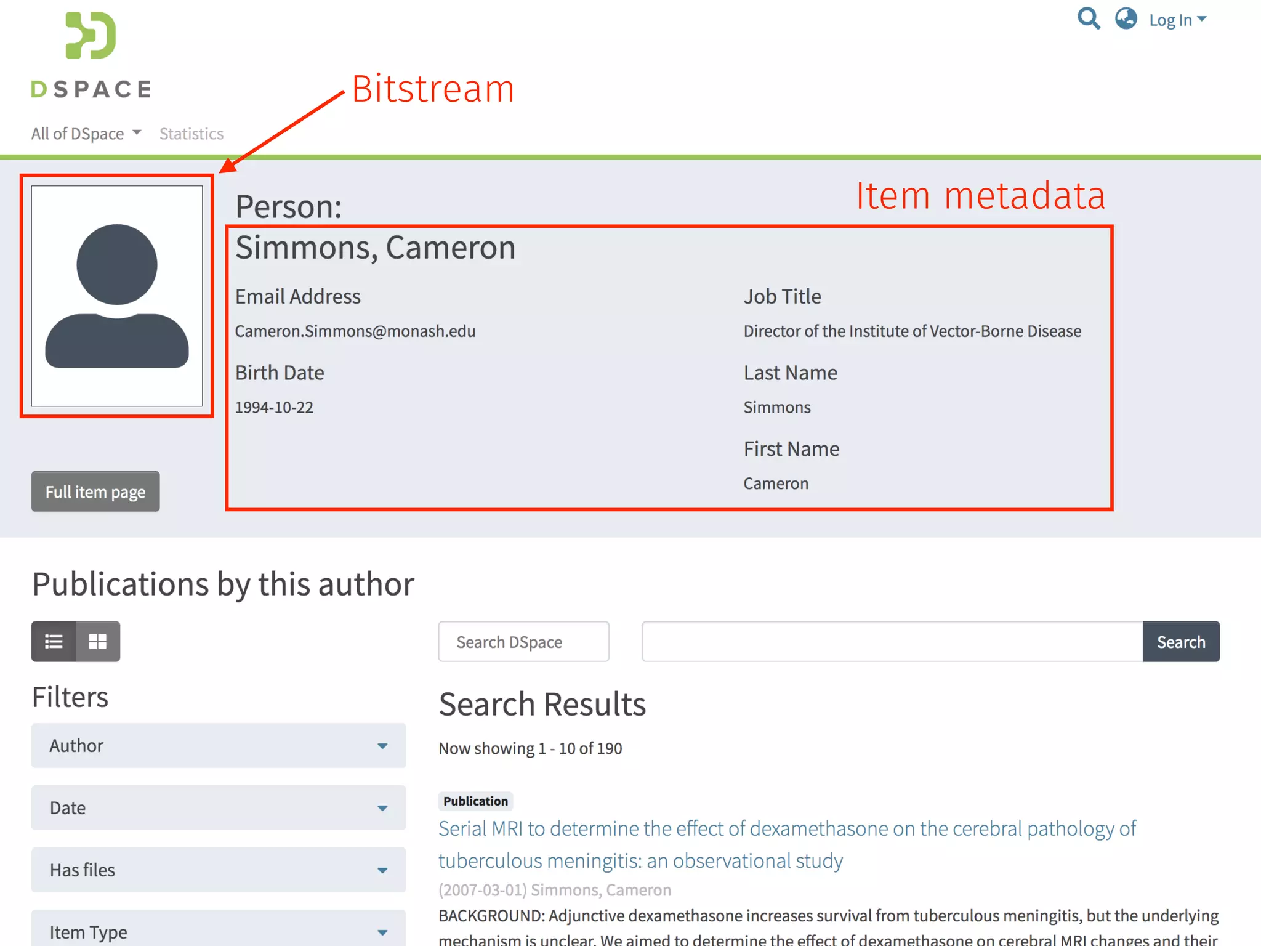This screenshot has height=946, width=1261.
Task: Expand the Has files filter
Action: [218, 870]
